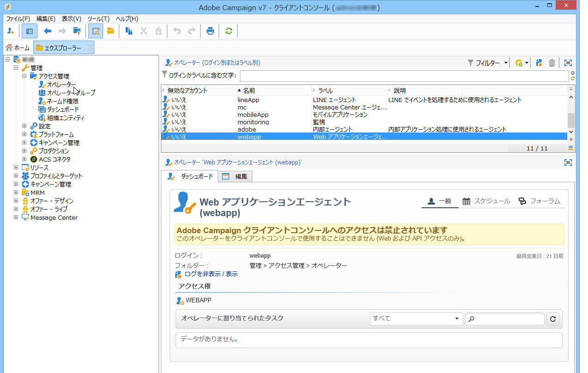Switch to the 編集 tab

(x=235, y=176)
